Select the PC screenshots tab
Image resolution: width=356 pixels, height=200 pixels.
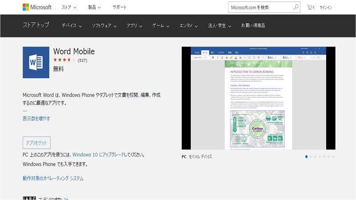pos(184,157)
